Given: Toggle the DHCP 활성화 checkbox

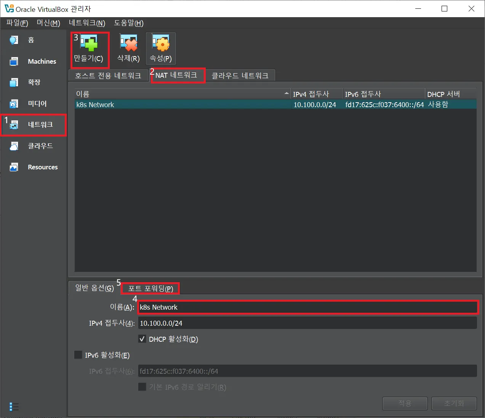Looking at the screenshot, I should 142,339.
